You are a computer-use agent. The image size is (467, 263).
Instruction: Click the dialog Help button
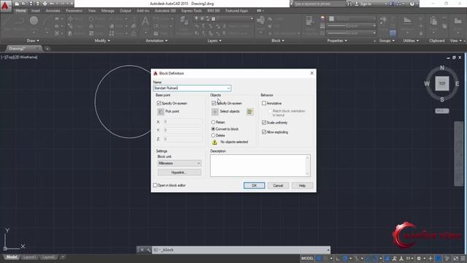pyautogui.click(x=302, y=186)
